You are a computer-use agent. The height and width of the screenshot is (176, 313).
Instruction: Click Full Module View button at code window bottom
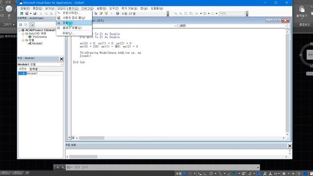tap(73, 138)
